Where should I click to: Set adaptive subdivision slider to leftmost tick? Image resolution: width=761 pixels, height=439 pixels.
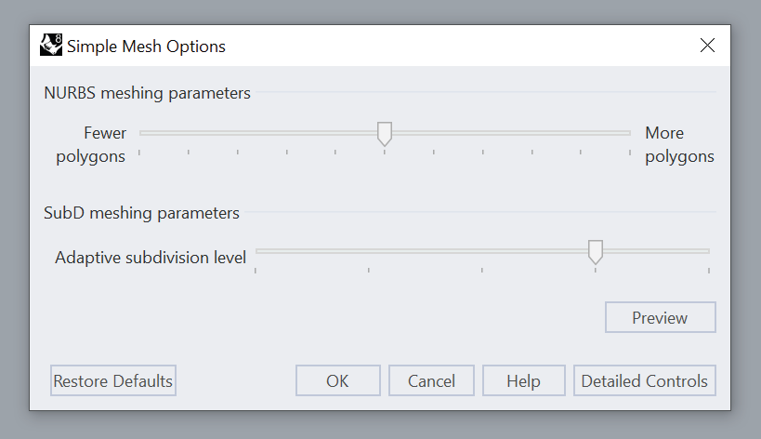click(x=256, y=251)
